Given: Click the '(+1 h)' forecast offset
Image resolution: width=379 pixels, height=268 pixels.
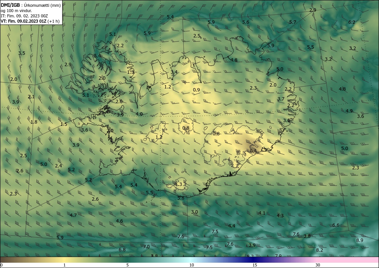Looking at the screenshot, I should pos(53,21).
